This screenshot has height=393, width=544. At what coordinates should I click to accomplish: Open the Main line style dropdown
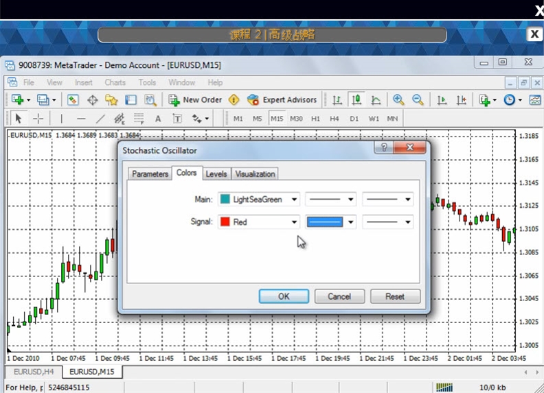click(330, 200)
